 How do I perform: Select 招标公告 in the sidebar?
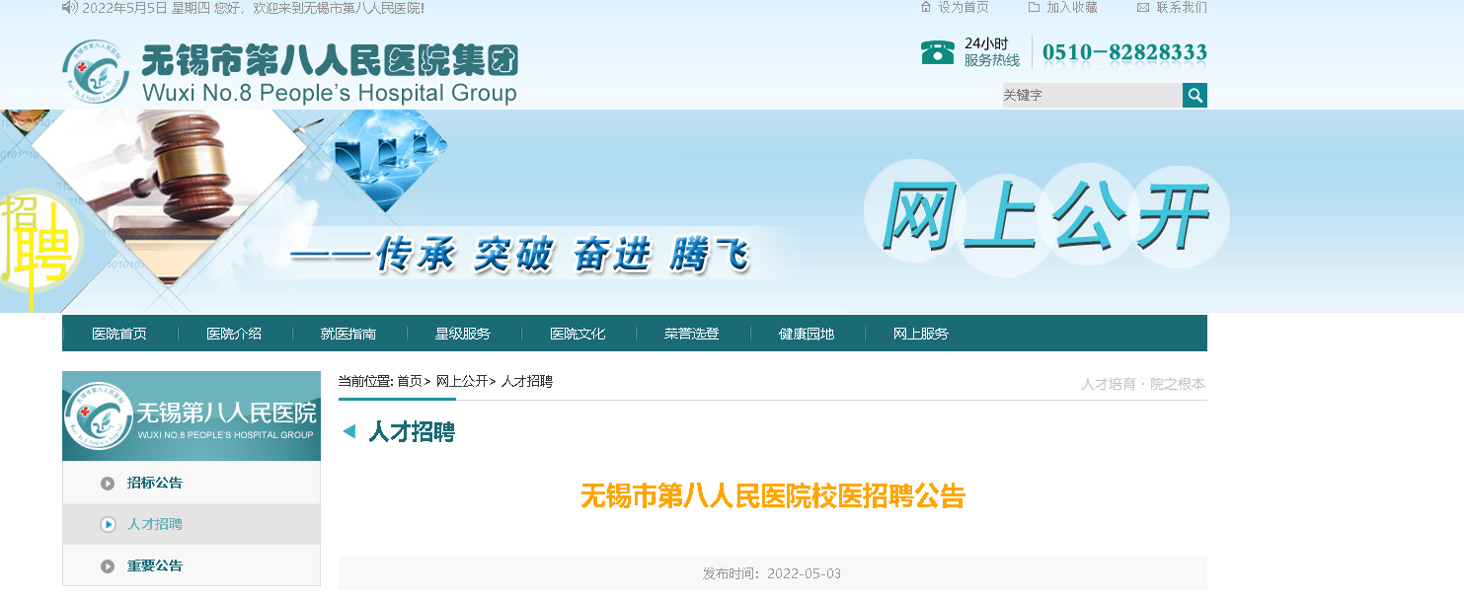155,483
